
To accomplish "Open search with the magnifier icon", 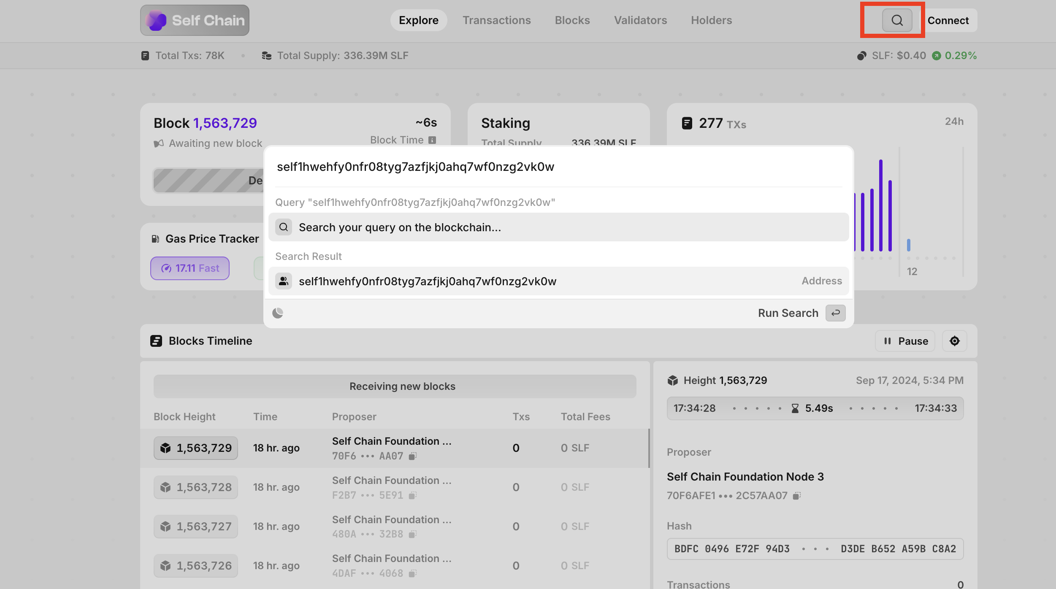I will pos(897,20).
